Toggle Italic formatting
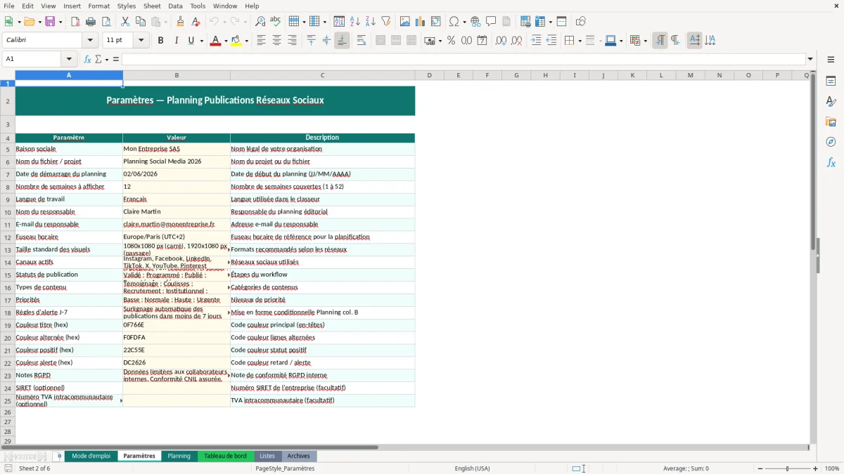Image resolution: width=844 pixels, height=474 pixels. [177, 41]
